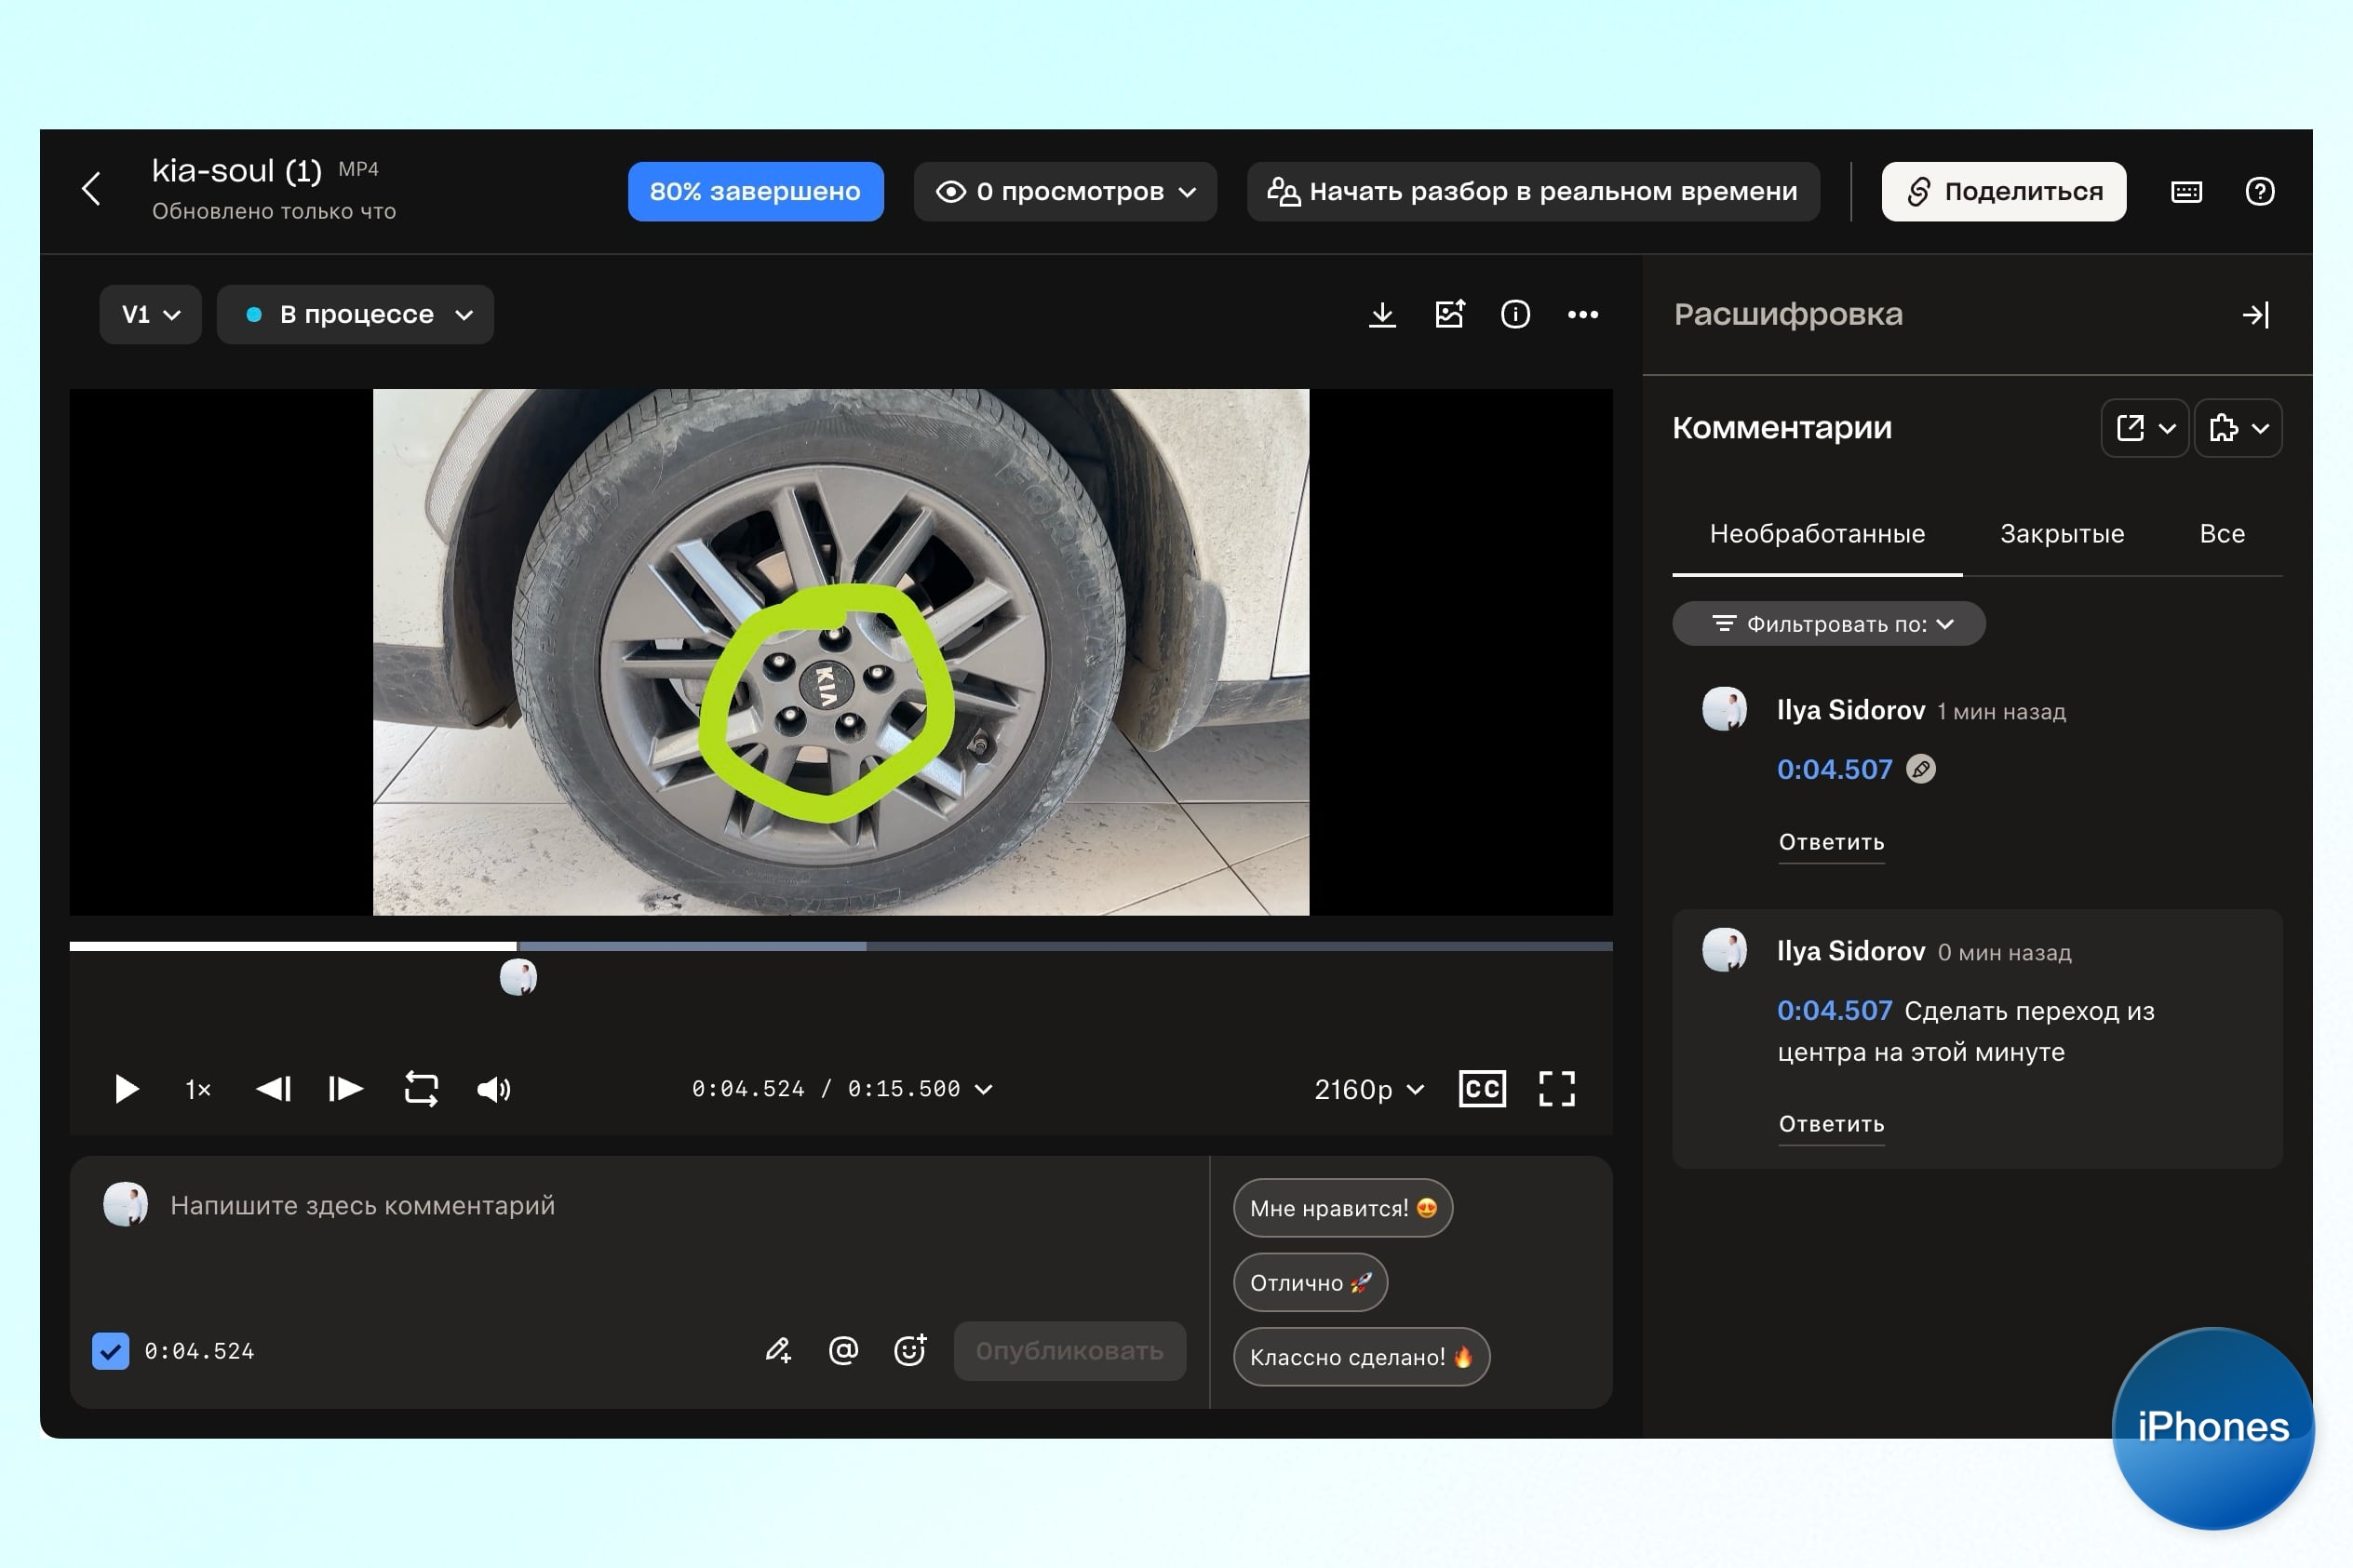The image size is (2353, 1568).
Task: Switch to the Все comments tab
Action: coord(2221,534)
